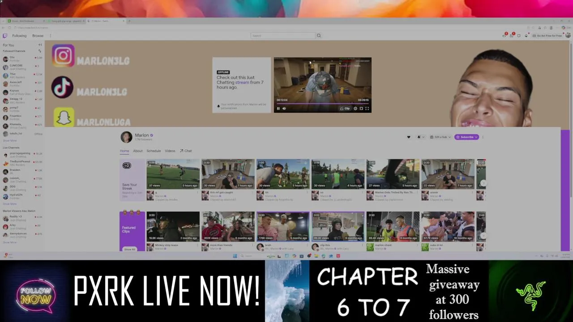Open the TheBurntPeanut live channel

22,163
